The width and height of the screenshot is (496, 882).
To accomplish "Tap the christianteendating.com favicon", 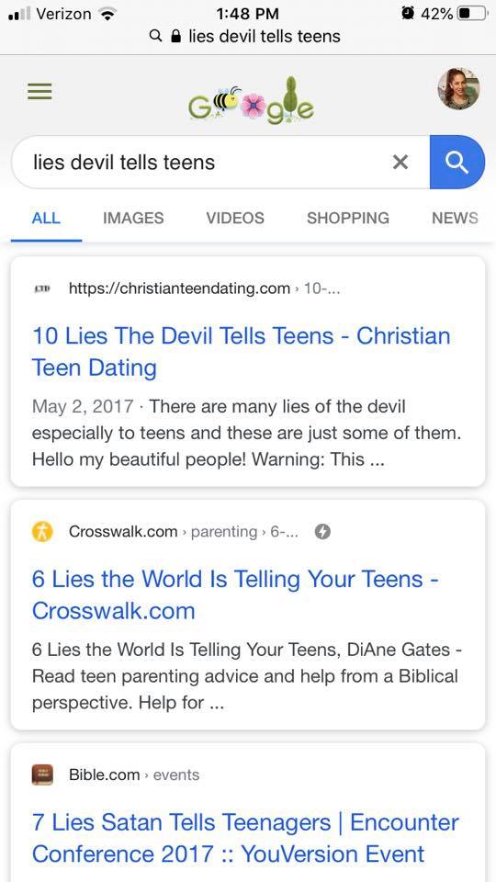I will click(42, 289).
